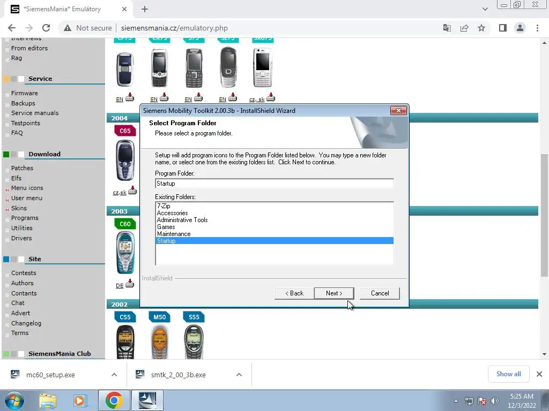The height and width of the screenshot is (411, 549).
Task: Open the Backups sidebar link
Action: [23, 103]
